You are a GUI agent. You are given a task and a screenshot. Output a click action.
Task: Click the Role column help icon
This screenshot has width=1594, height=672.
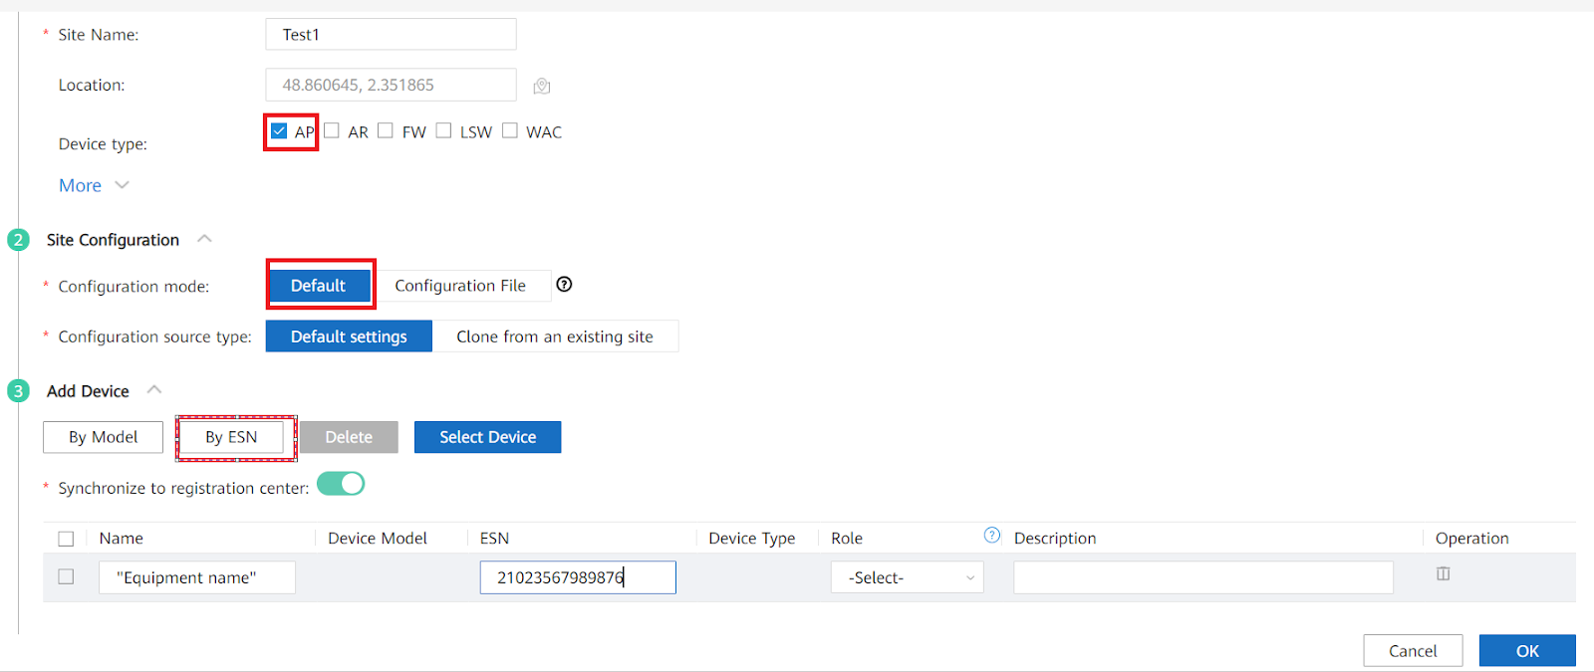click(992, 536)
